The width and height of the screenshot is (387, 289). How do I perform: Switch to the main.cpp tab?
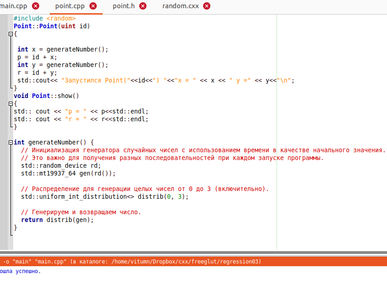coord(14,6)
